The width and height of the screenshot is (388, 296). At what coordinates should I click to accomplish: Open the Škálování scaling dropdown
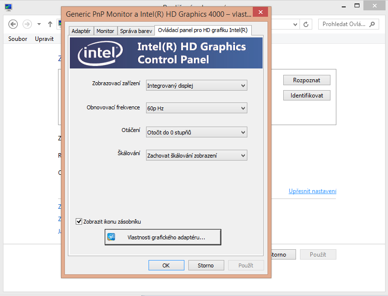coord(197,156)
